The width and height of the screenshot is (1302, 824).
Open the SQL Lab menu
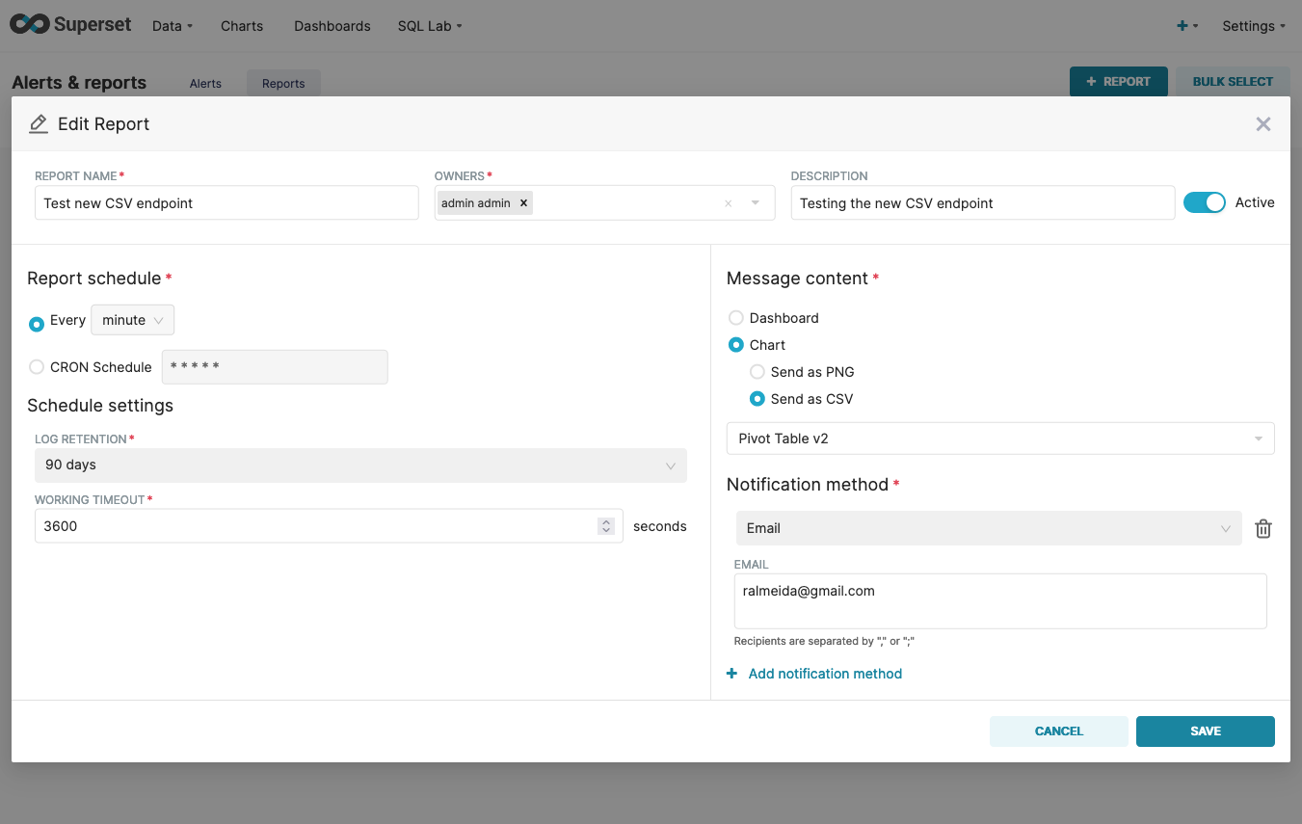(x=430, y=26)
